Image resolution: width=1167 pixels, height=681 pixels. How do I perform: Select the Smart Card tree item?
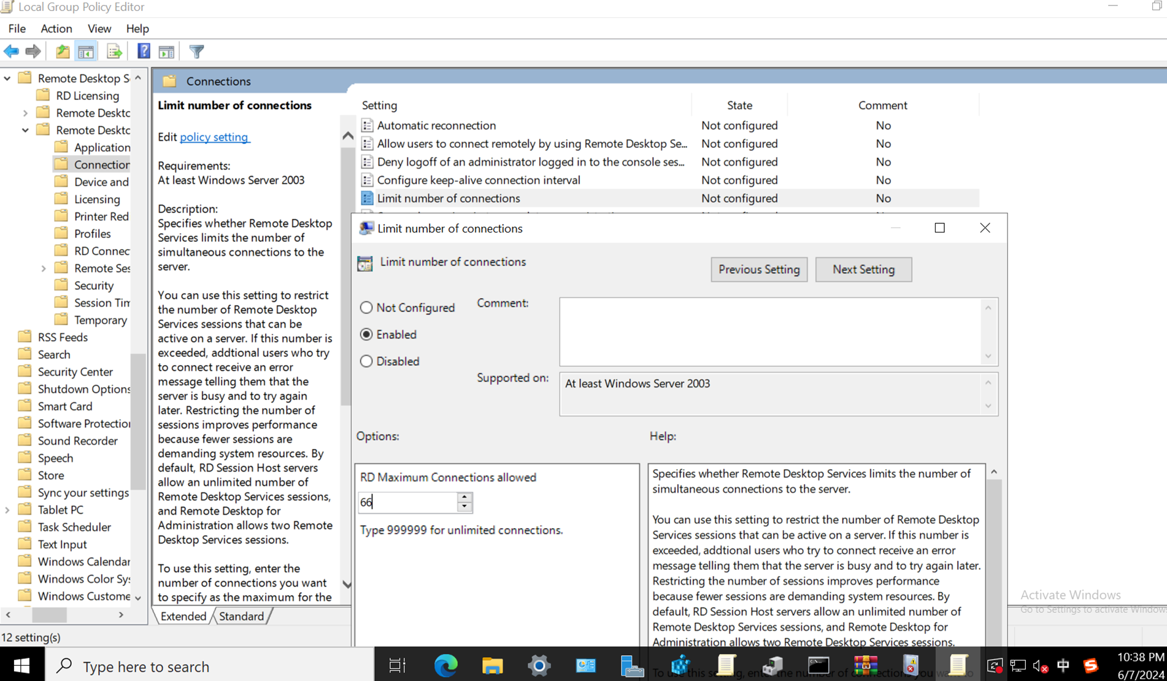point(64,406)
